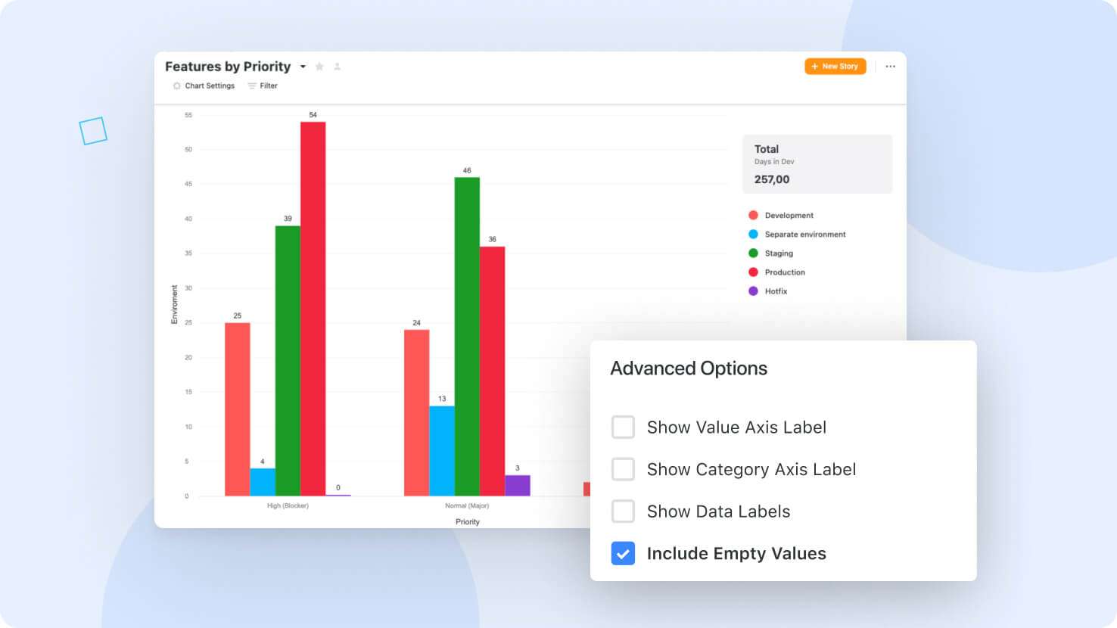Open the Features by Priority title dropdown arrow
The image size is (1117, 628).
point(303,67)
